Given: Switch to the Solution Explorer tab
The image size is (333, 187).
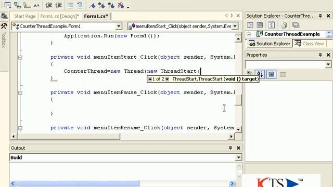Looking at the screenshot, I should point(270,44).
